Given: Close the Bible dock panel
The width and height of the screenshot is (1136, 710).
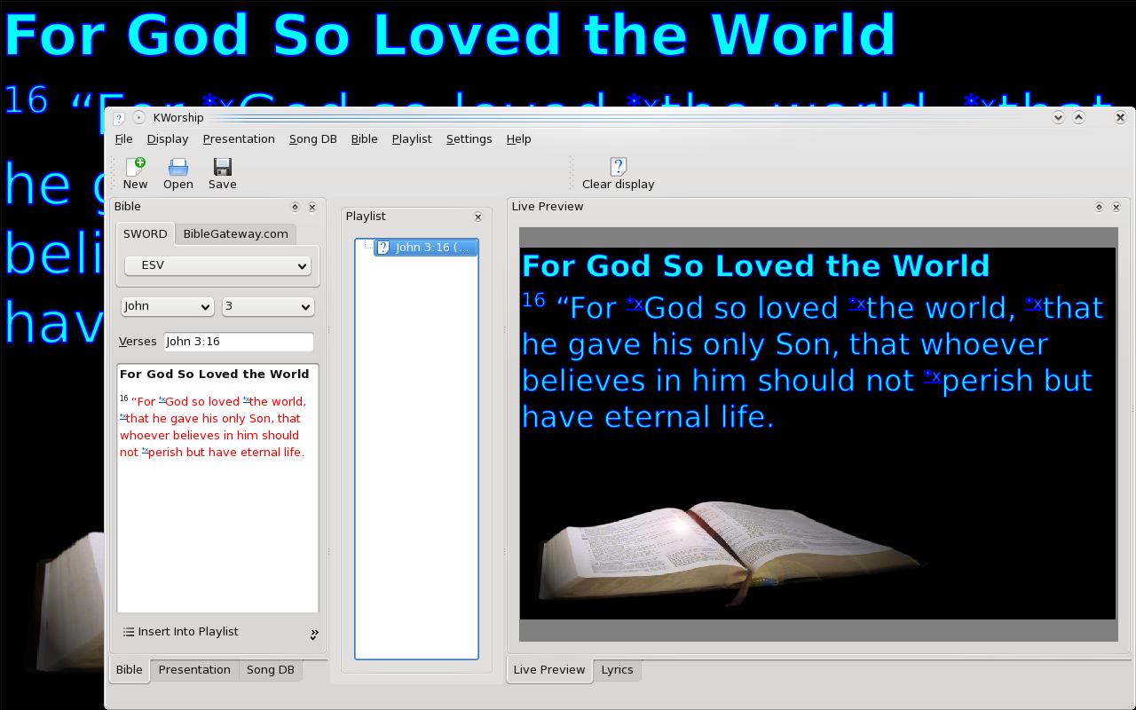Looking at the screenshot, I should [x=312, y=207].
